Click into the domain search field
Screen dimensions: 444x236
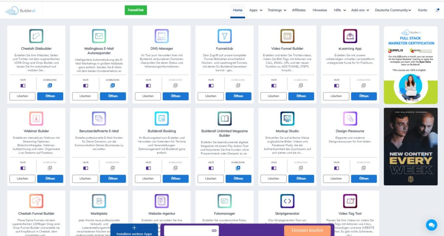click(191, 230)
